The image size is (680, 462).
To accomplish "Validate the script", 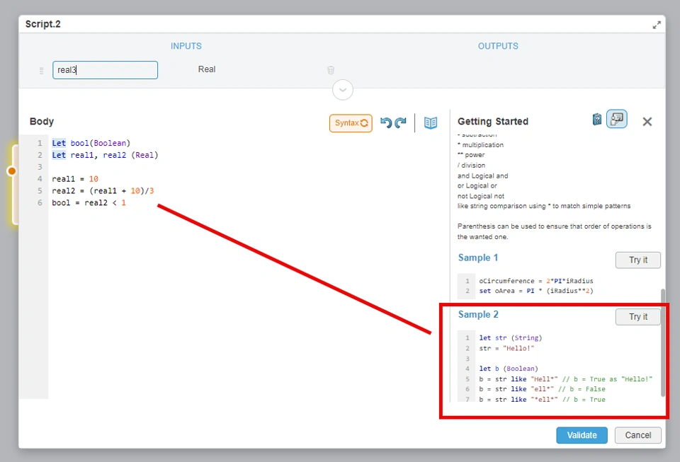I will [x=582, y=435].
